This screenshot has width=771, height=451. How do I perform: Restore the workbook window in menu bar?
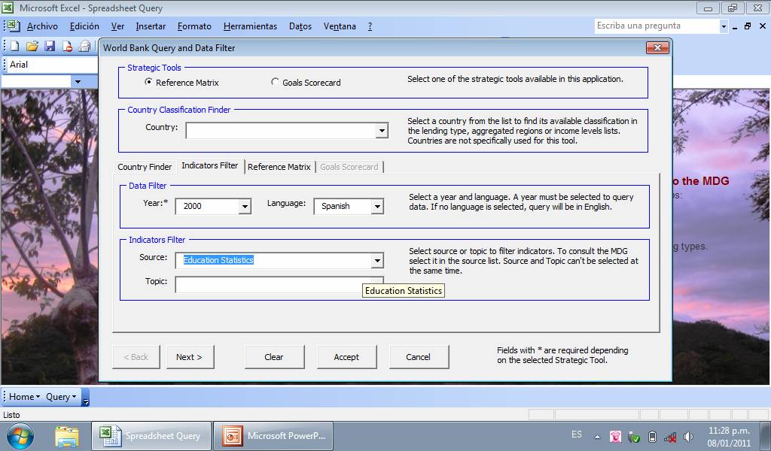(748, 26)
